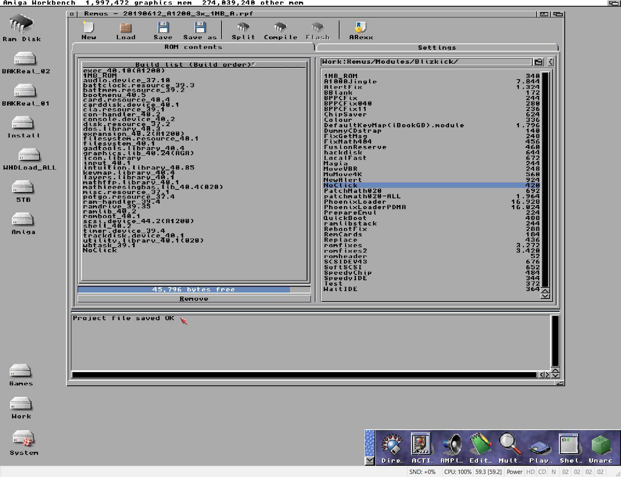Open the Ram Disk desktop icon
Screen dimensions: 621x477
click(x=21, y=28)
